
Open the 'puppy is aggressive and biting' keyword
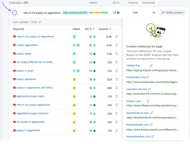[34, 88]
